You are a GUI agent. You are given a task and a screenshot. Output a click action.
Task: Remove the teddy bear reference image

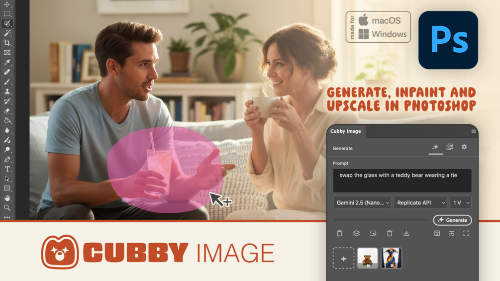coord(368,266)
